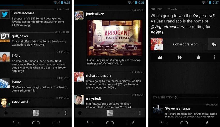This screenshot has height=127, width=220.
Task: Open seebrock3r profile picture
Action: coord(5,103)
